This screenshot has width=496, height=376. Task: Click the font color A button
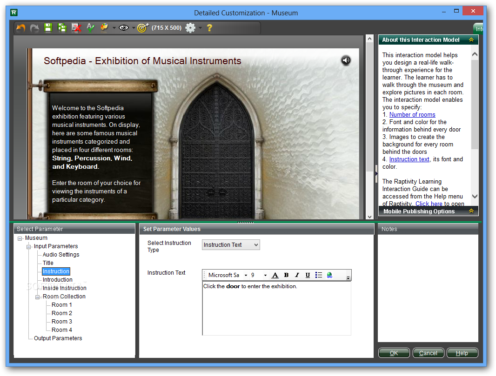coord(275,275)
